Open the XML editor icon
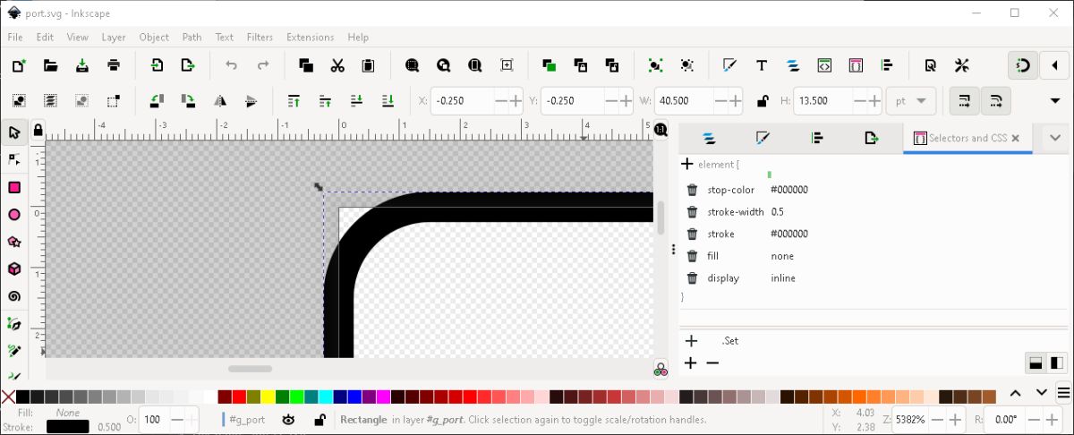Viewport: 1074px width, 435px height. click(x=824, y=65)
